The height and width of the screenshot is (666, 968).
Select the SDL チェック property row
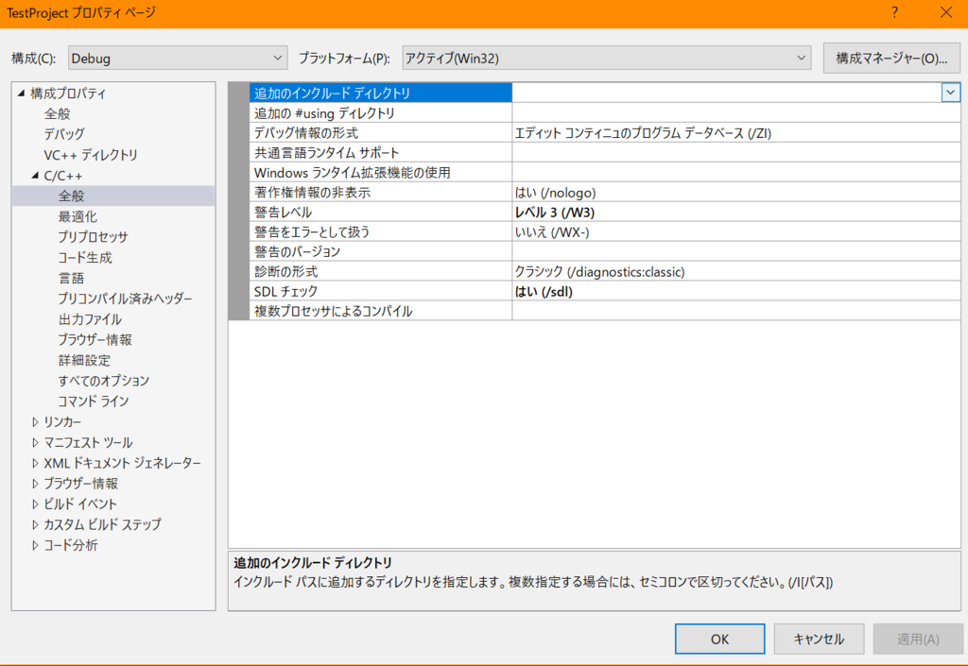tap(605, 290)
